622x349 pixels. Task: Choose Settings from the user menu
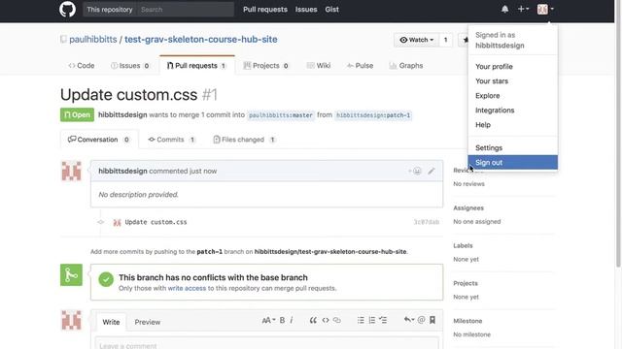coord(512,148)
